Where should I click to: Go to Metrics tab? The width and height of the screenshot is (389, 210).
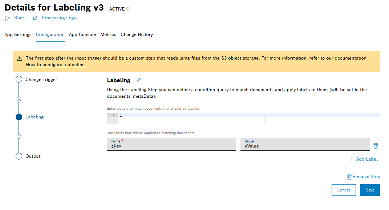coord(108,35)
